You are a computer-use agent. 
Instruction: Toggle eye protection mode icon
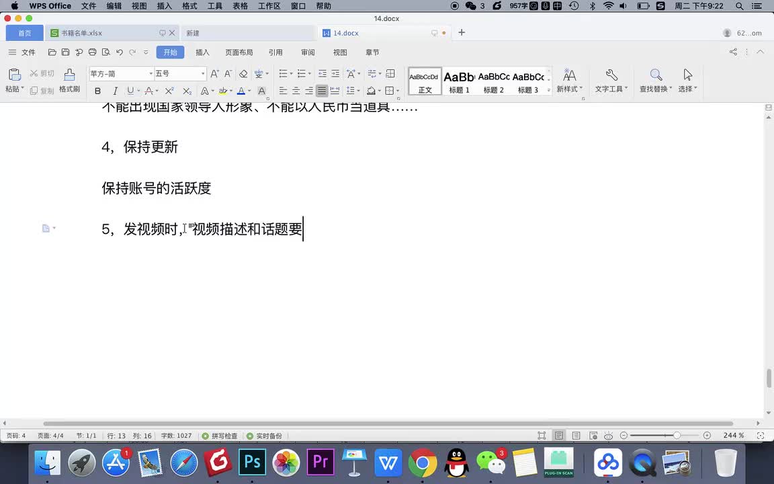[x=609, y=436]
